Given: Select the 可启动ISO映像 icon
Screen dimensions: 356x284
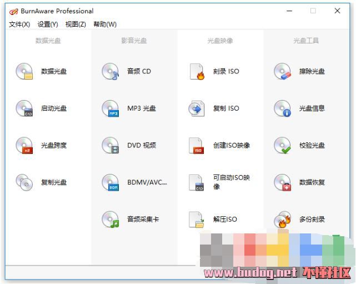Looking at the screenshot, I should point(197,183).
